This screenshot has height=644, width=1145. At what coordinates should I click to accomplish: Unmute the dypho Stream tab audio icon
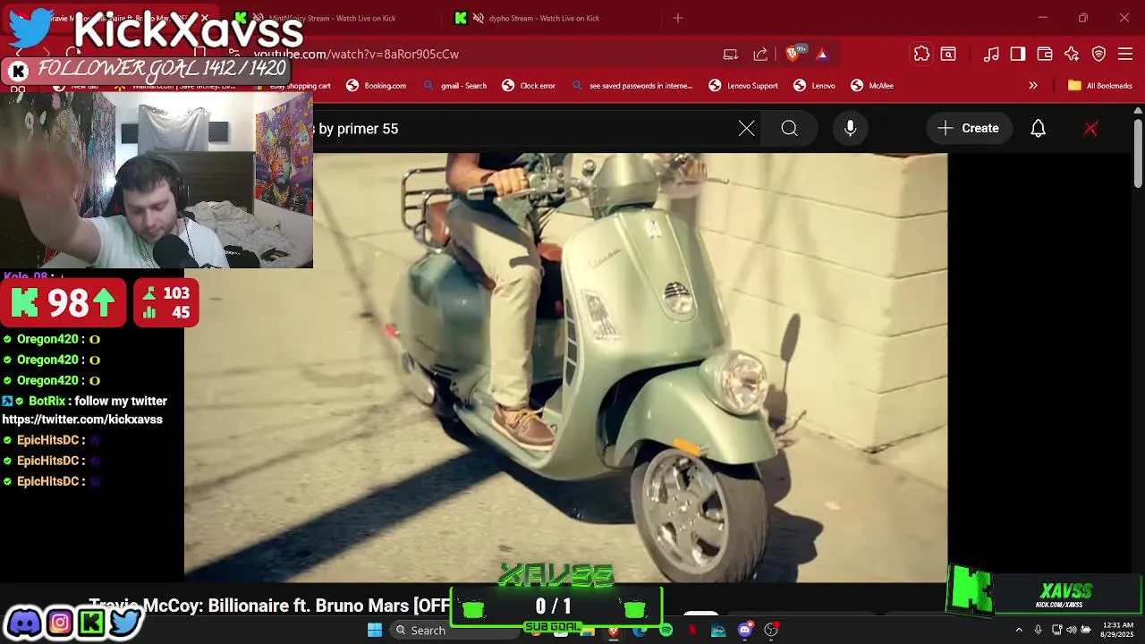click(479, 18)
